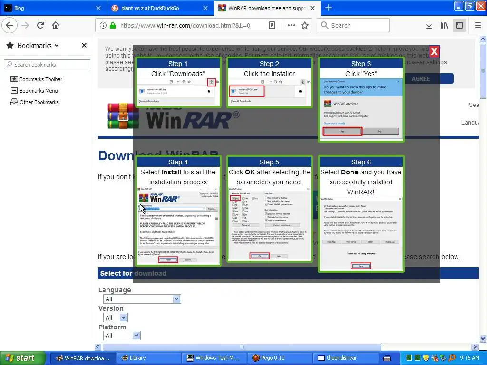Open page actions three-dot menu
This screenshot has width=487, height=365.
(x=292, y=26)
